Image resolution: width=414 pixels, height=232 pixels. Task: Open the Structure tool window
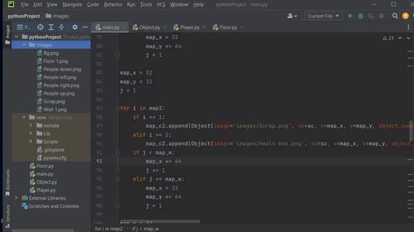coord(8,217)
